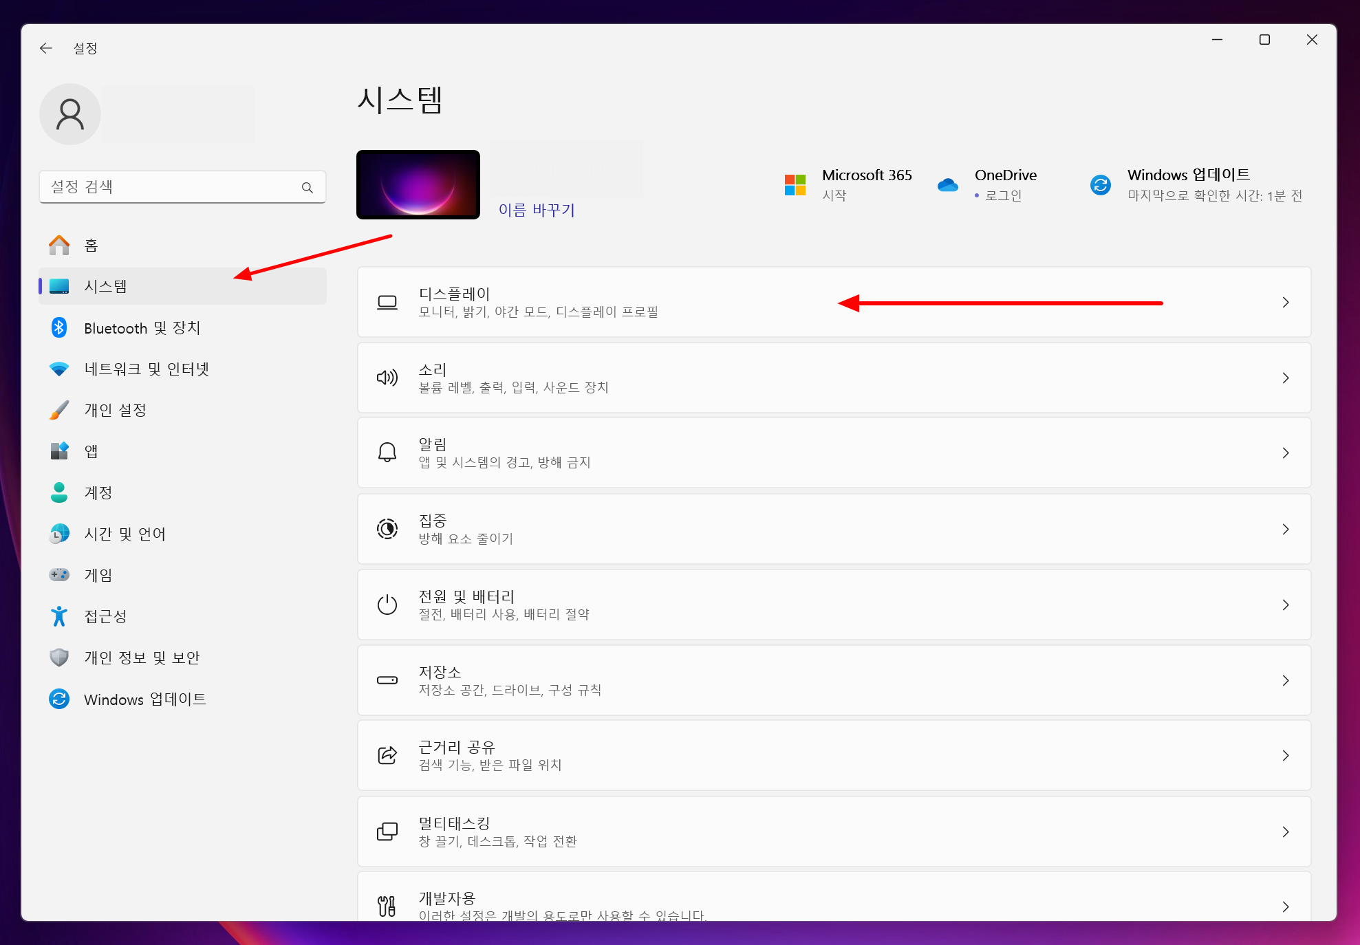Click the search magnifier icon
1360x945 pixels.
pos(307,187)
